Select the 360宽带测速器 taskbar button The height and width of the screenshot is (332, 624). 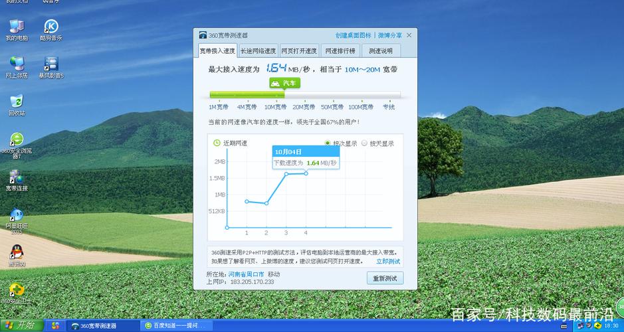(103, 325)
